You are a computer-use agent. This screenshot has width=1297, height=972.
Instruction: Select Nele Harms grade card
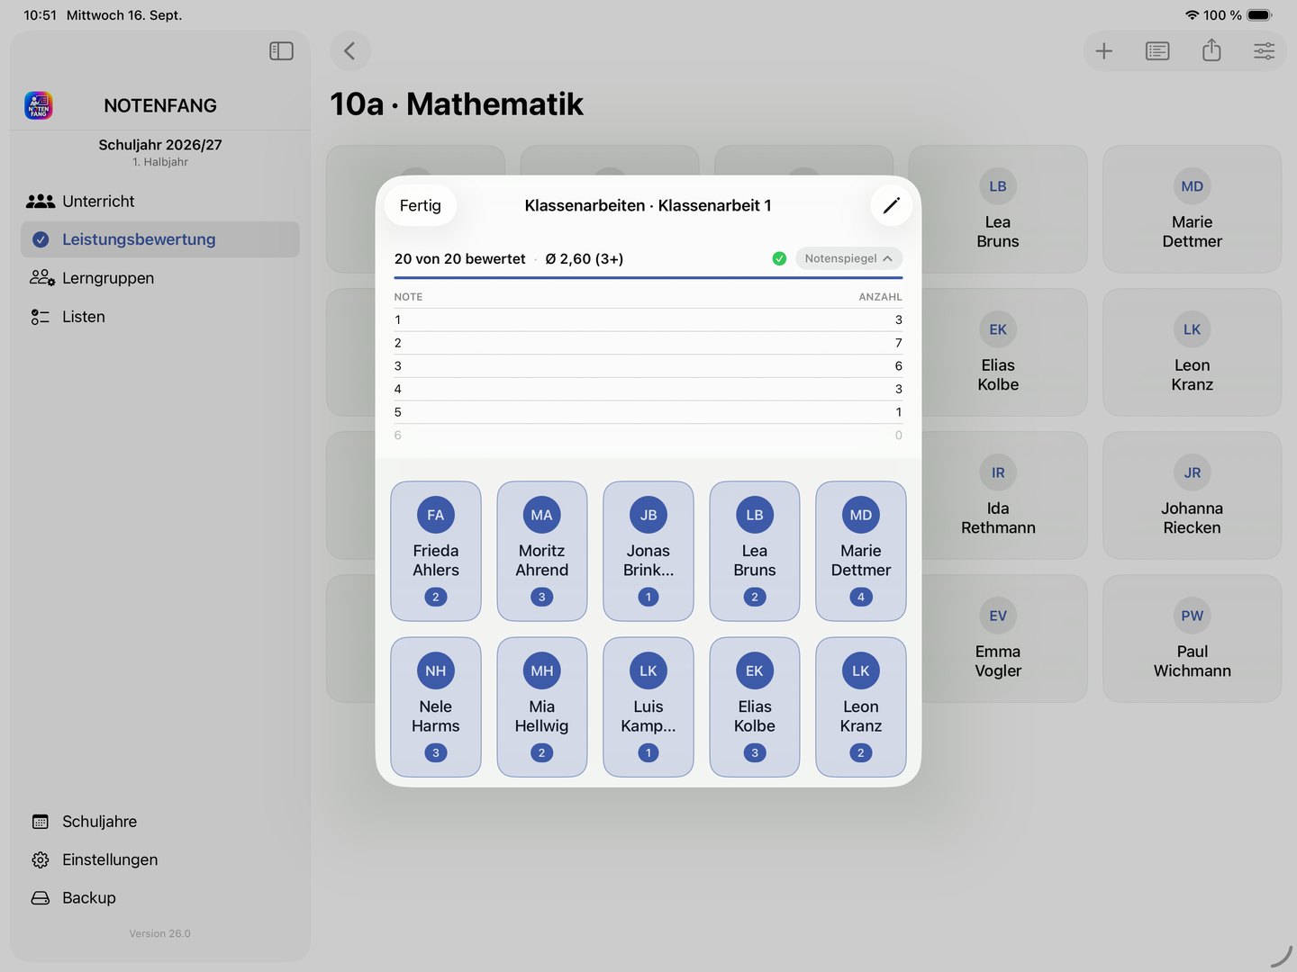pos(436,707)
